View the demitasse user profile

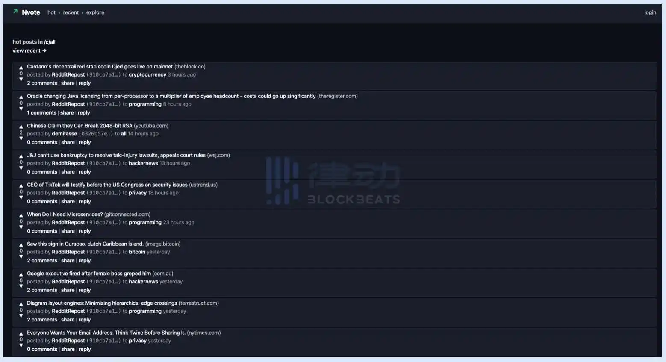click(x=64, y=134)
